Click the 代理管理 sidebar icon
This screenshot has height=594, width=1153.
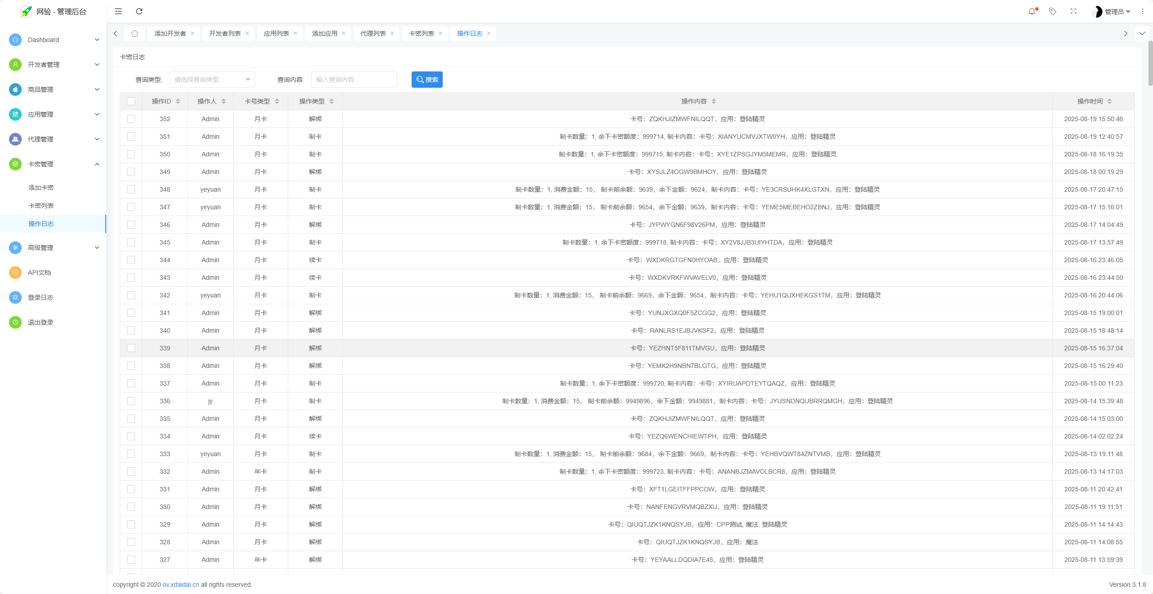tap(15, 139)
